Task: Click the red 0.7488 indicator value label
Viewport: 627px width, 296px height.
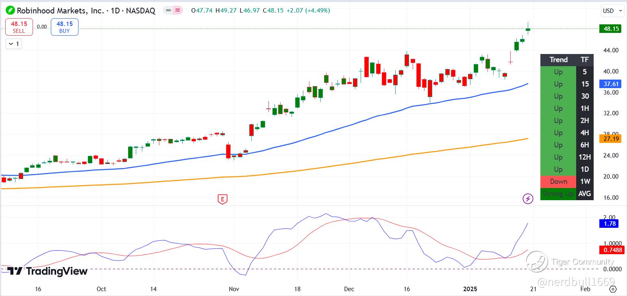Action: point(612,250)
